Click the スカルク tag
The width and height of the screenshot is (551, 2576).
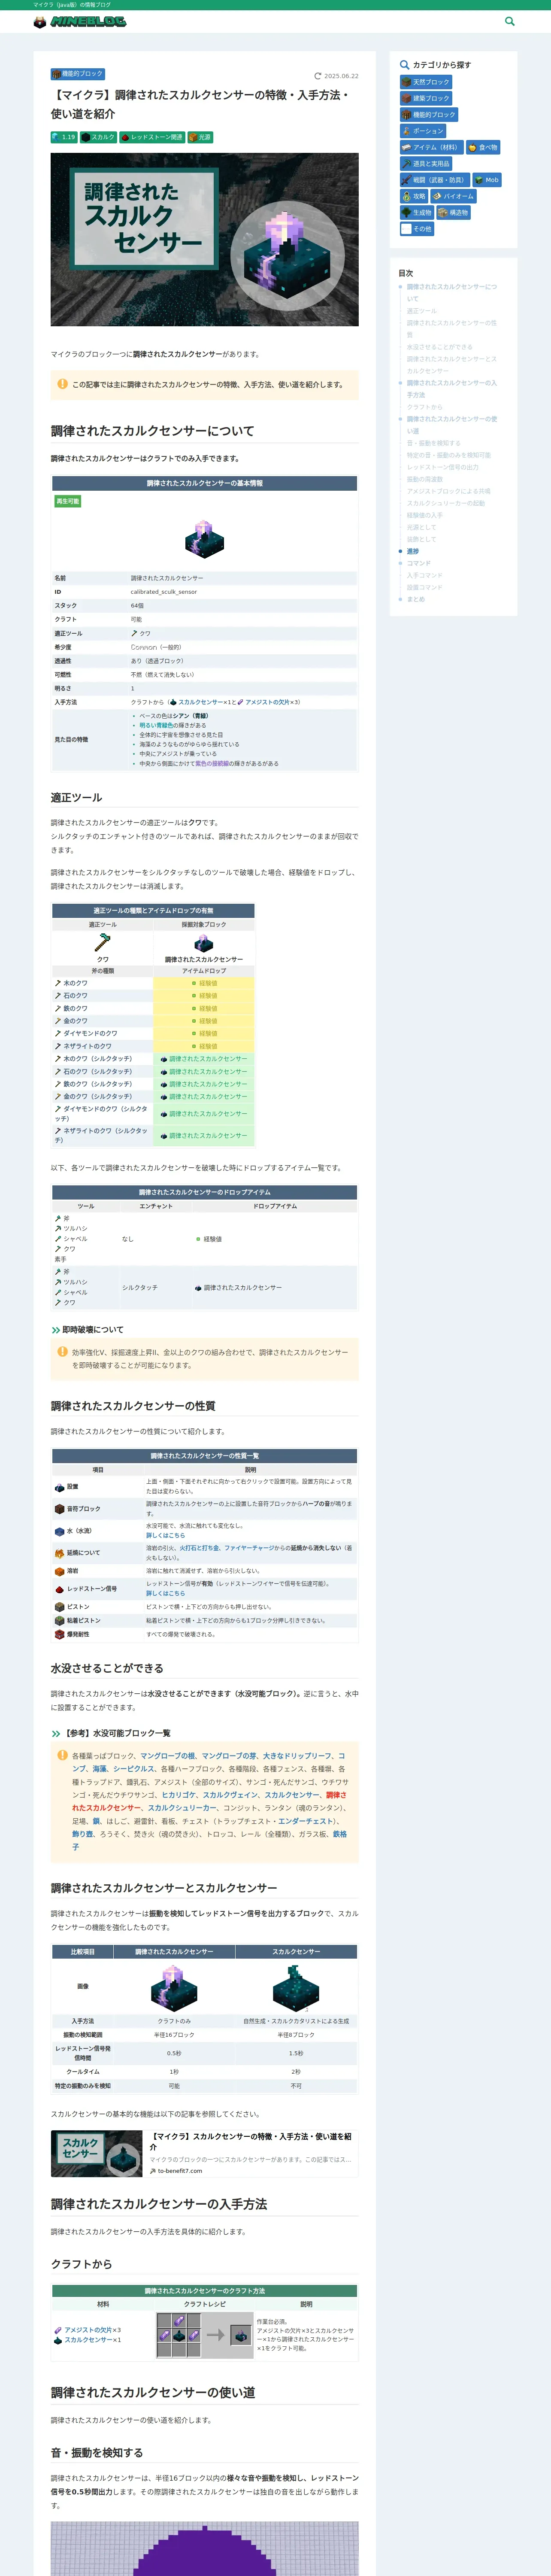(x=99, y=137)
